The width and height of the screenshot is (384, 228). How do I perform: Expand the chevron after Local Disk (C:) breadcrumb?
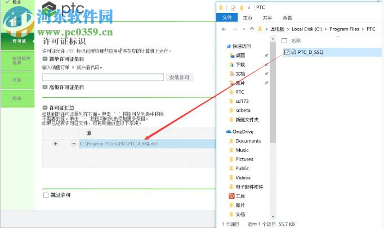tap(325, 29)
